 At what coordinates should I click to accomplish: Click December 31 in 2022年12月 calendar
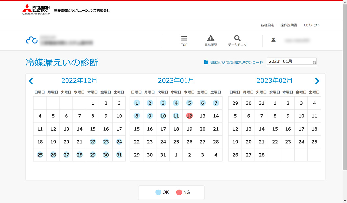point(119,155)
